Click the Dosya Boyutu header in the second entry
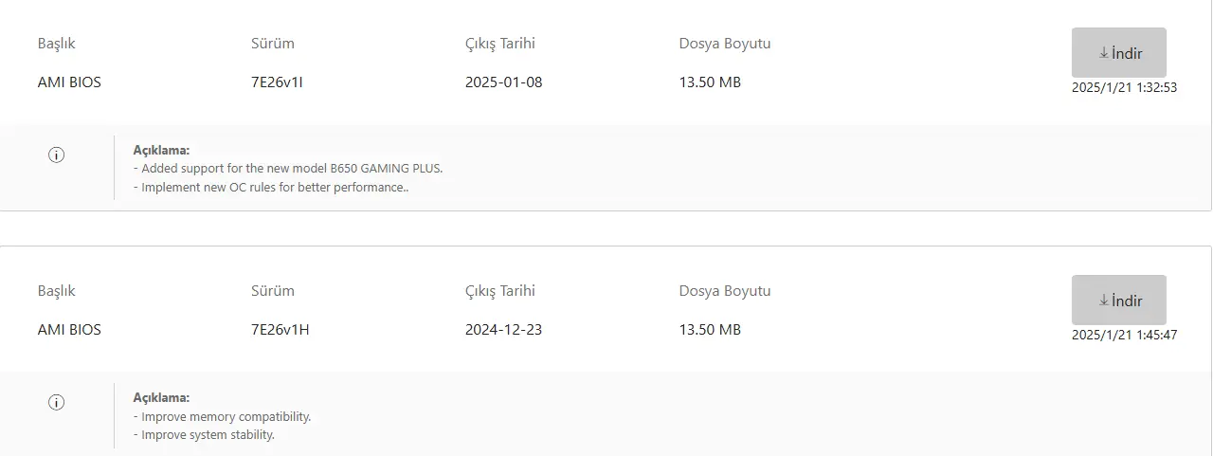Screen dimensions: 1213x456 coord(725,291)
